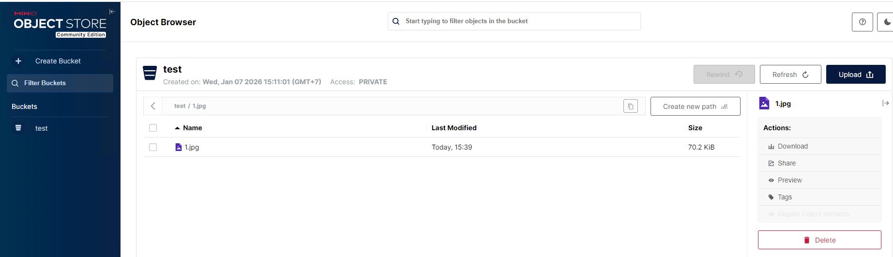Click the help question mark icon
893x257 pixels.
tap(862, 22)
